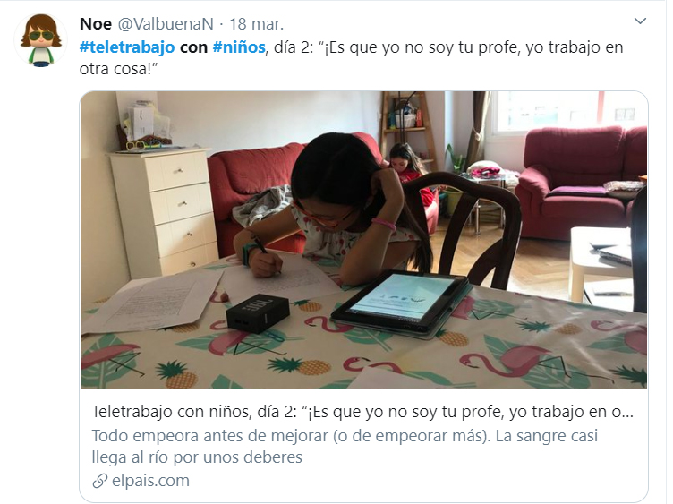This screenshot has height=504, width=673.
Task: Click the card headline 'Teletrabajo con niños, día 2'
Action: (362, 412)
